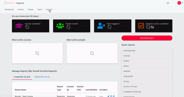Select the Reports navigation item
This screenshot has height=97, width=184.
coord(49,9)
